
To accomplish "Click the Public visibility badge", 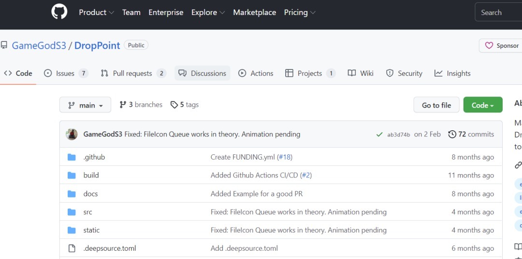I will (136, 45).
